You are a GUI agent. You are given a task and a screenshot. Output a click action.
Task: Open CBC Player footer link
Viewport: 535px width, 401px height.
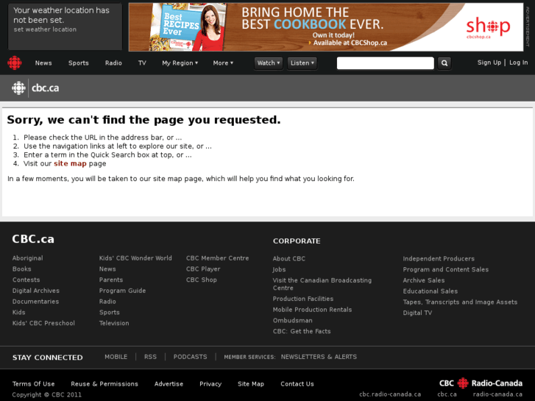click(203, 269)
